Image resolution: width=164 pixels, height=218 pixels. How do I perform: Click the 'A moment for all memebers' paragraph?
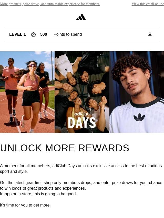point(81,168)
